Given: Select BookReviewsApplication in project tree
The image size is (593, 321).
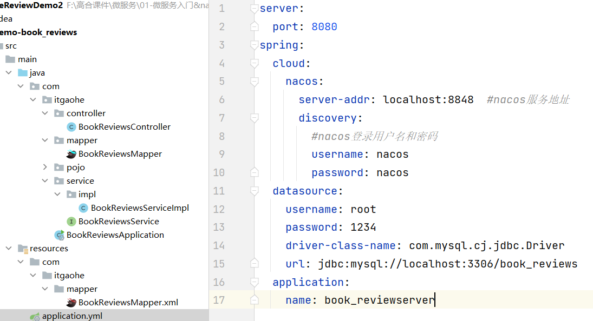Looking at the screenshot, I should (x=115, y=235).
